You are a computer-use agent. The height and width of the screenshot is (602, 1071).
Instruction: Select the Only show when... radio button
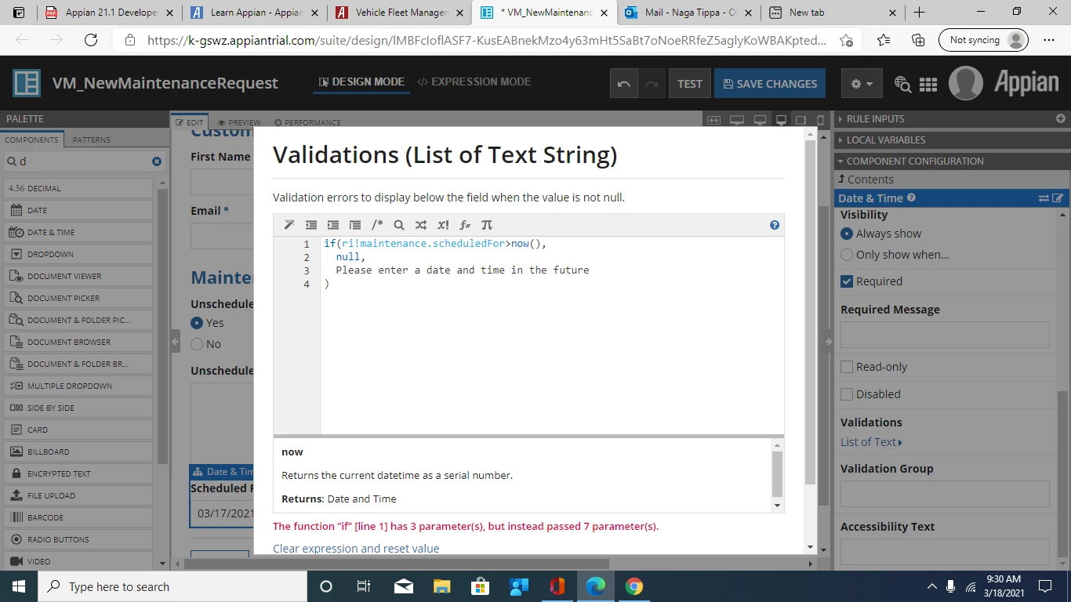click(846, 255)
